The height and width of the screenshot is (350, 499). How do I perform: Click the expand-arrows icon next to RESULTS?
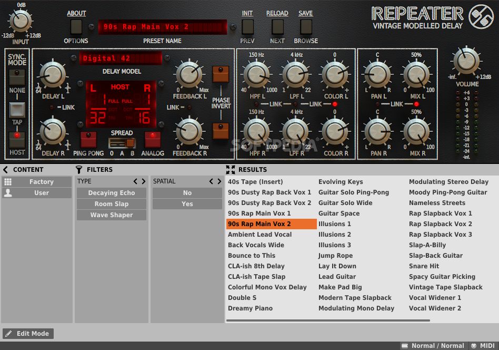click(230, 169)
